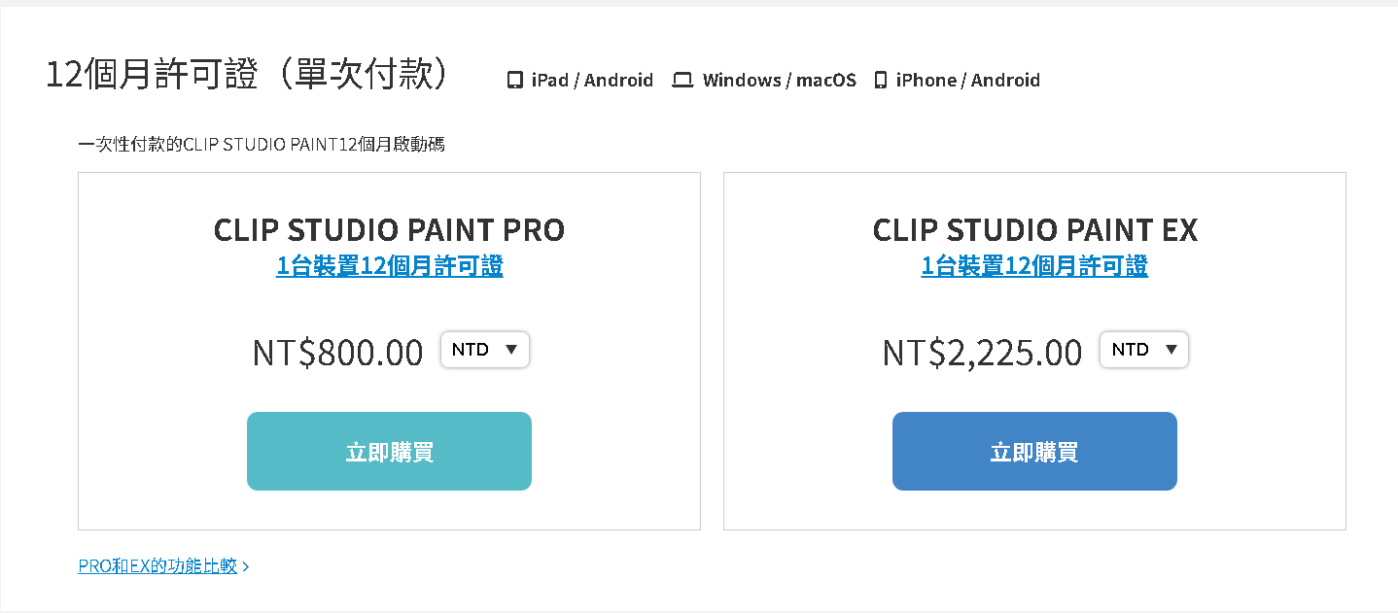Viewport: 1398px width, 613px height.
Task: Click the Windows / macOS label
Action: pos(780,81)
